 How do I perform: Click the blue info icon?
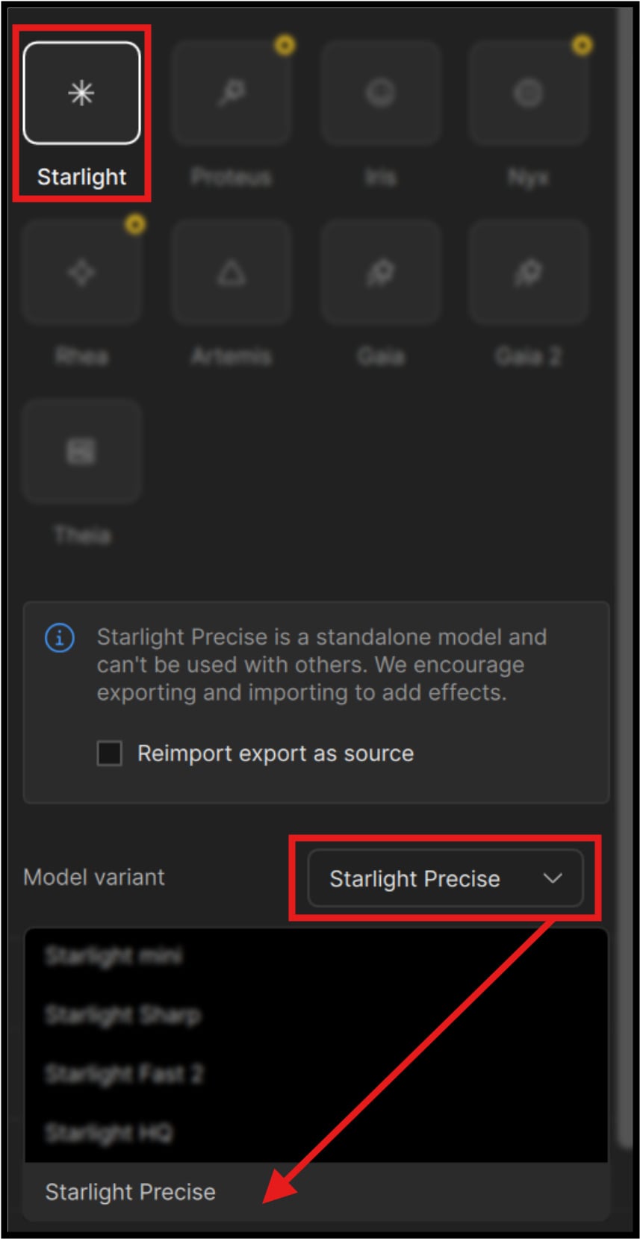(x=60, y=638)
